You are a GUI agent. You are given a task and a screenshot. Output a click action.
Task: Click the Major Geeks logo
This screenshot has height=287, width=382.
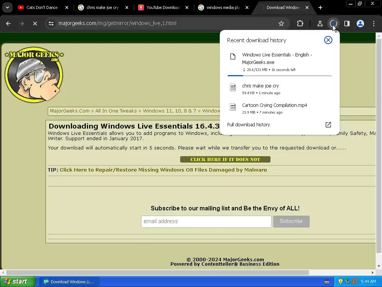pyautogui.click(x=34, y=75)
